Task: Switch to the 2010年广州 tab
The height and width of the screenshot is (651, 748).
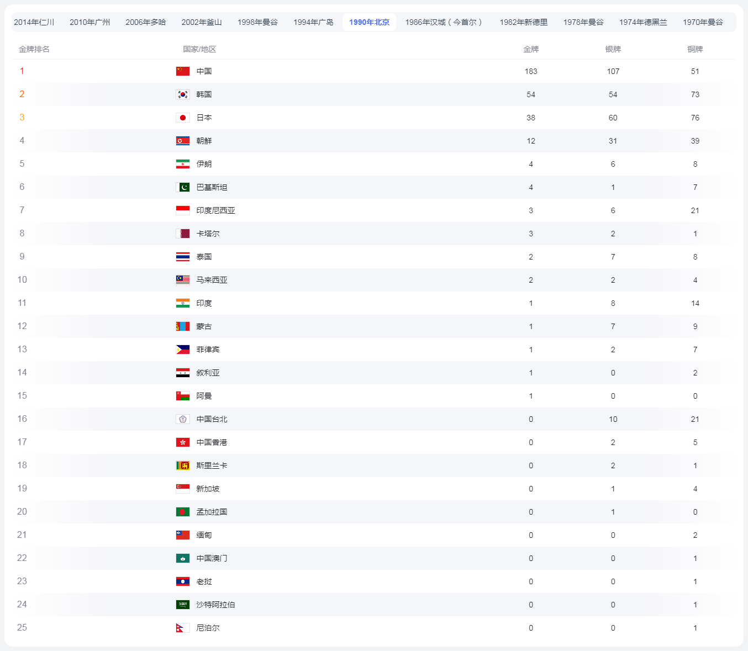Action: (x=90, y=22)
